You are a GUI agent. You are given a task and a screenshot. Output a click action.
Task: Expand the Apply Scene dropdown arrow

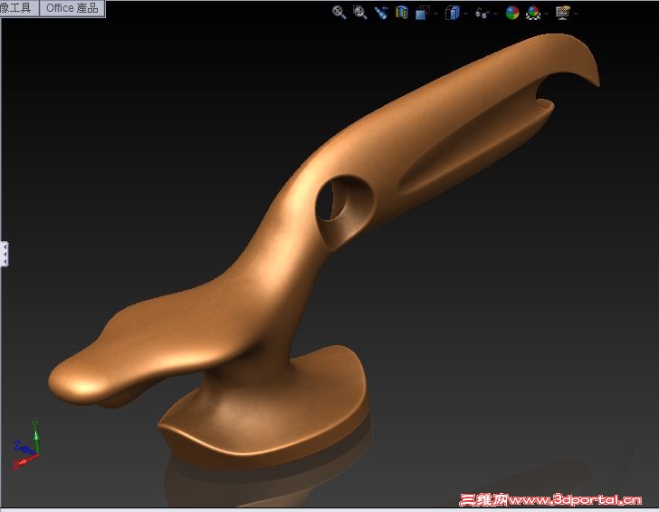point(547,14)
